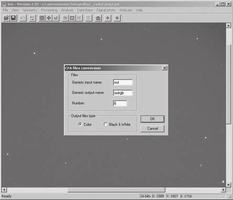Viewport: 233px width, 200px height.
Task: Click the horizontal scrollbar left arrow
Action: pos(4,189)
